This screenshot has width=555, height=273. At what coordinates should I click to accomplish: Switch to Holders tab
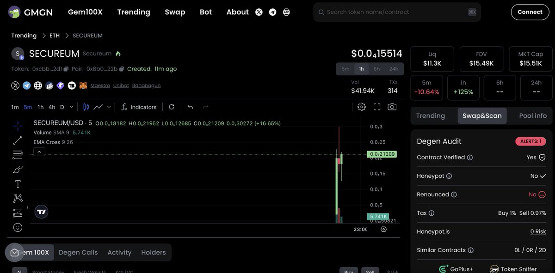(x=154, y=252)
